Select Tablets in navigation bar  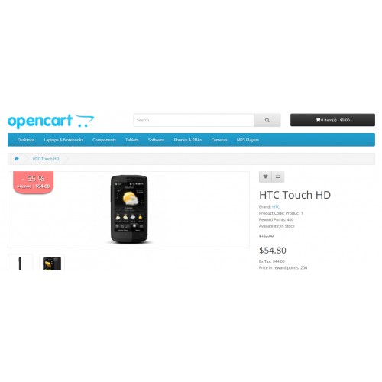point(132,140)
